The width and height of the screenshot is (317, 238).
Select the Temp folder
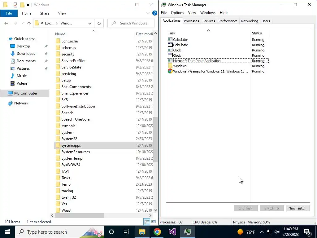[x=66, y=184]
